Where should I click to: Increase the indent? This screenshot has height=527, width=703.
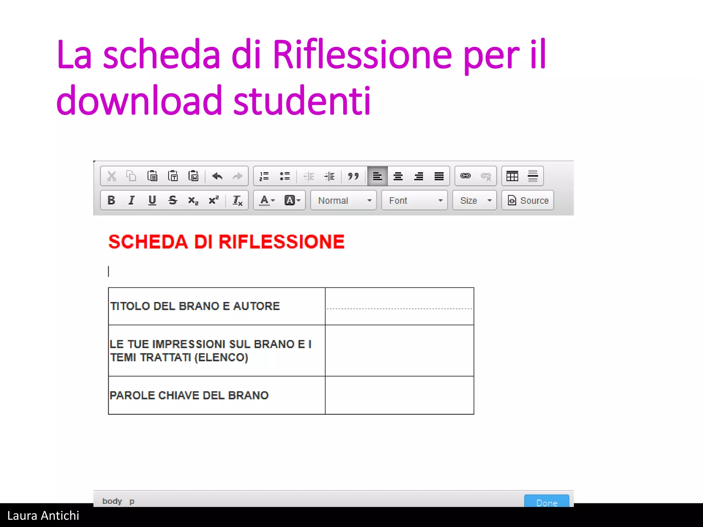[x=330, y=176]
